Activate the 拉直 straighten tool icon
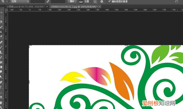183x109 pixels. click(x=81, y=2)
